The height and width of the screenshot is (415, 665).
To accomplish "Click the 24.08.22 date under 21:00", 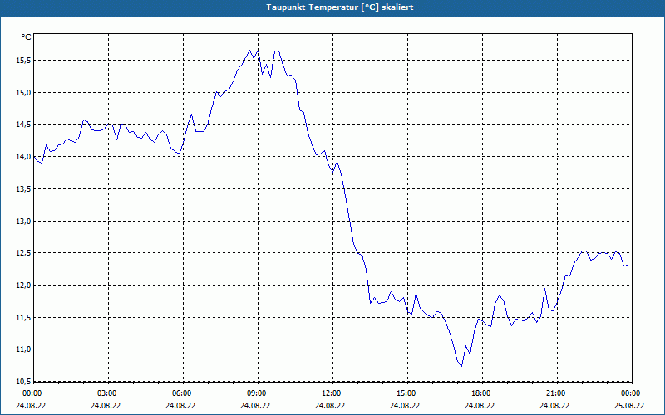I will pyautogui.click(x=554, y=406).
